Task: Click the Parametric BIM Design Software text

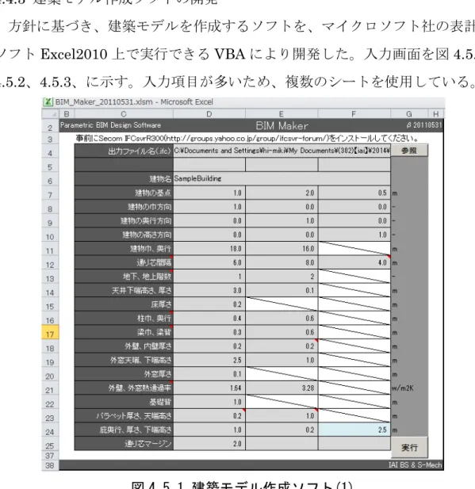Action: [110, 125]
